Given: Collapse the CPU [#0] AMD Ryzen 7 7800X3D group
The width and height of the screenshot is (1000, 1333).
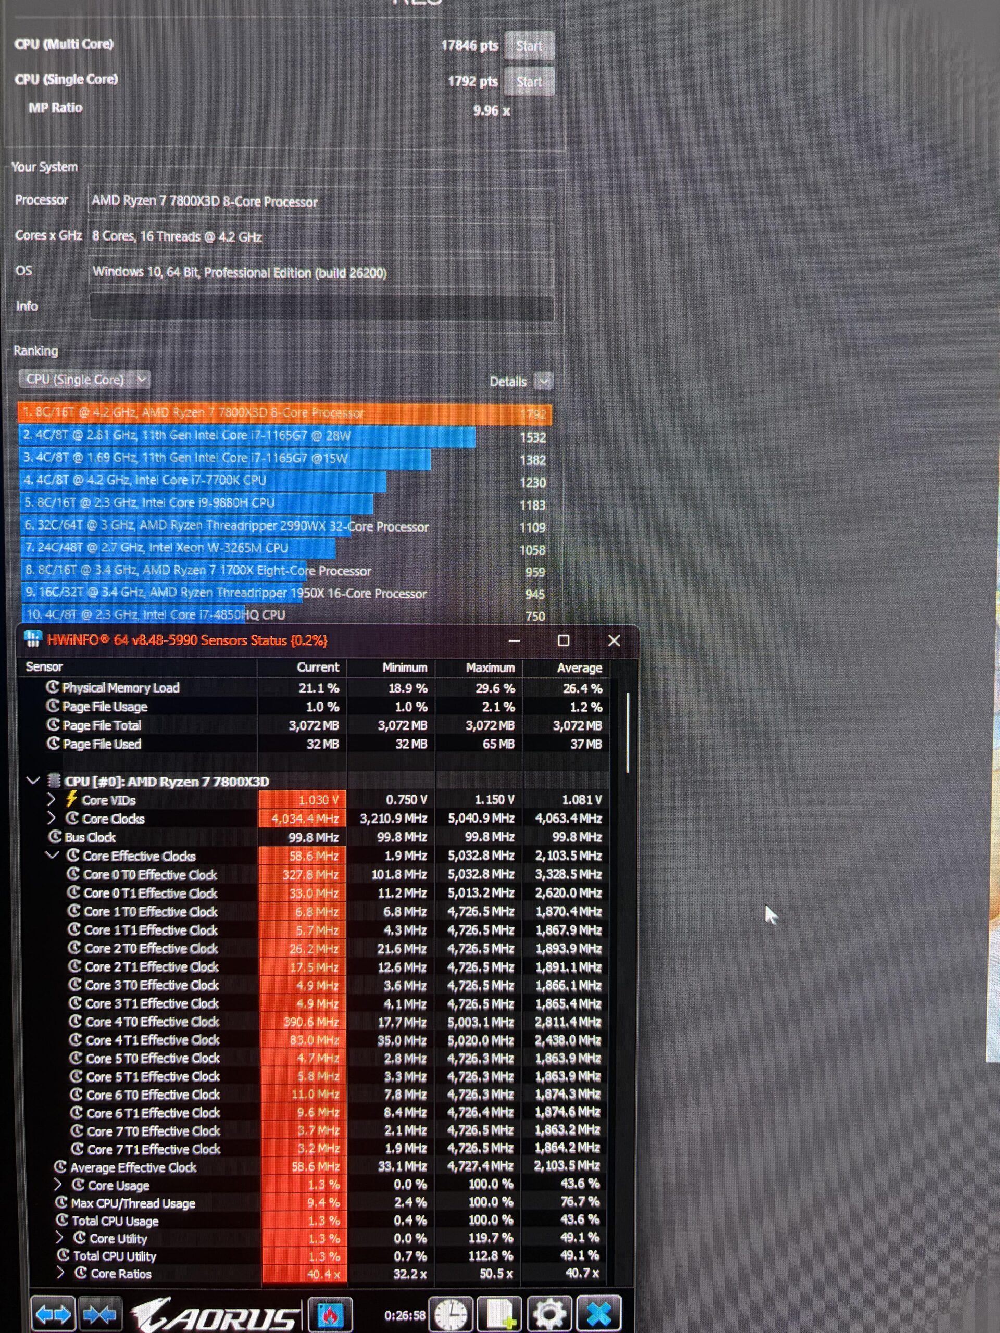Looking at the screenshot, I should (33, 781).
